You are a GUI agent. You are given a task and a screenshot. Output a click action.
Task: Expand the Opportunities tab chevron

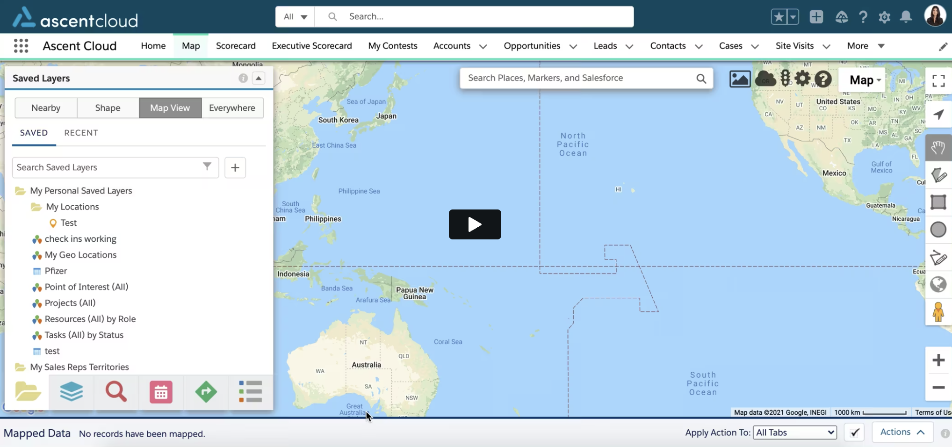click(x=573, y=46)
